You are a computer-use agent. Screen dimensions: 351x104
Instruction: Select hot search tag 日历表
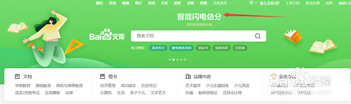click(240, 48)
